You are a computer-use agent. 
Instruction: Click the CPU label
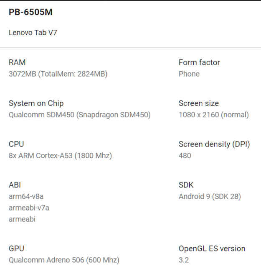(16, 144)
